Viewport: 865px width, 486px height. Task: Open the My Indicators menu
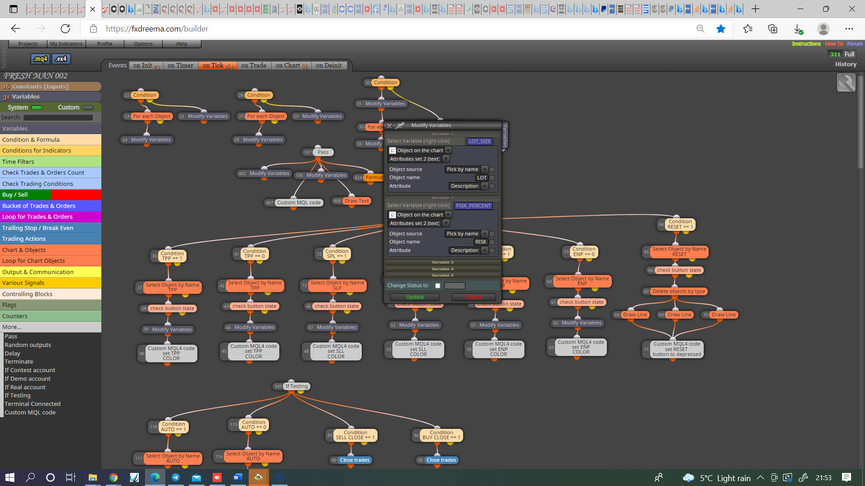coord(66,44)
